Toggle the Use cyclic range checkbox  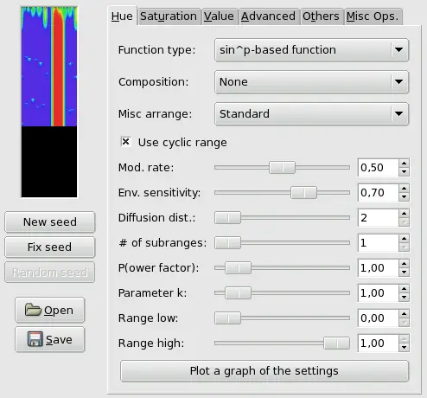[x=126, y=142]
